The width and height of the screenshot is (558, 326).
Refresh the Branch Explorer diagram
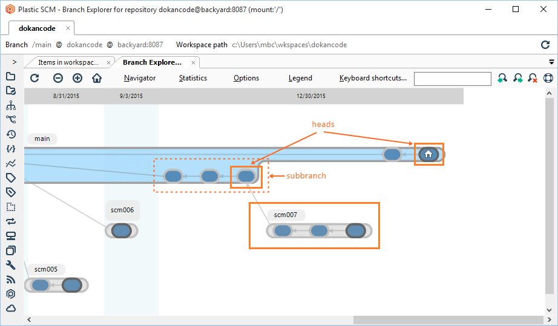click(34, 78)
